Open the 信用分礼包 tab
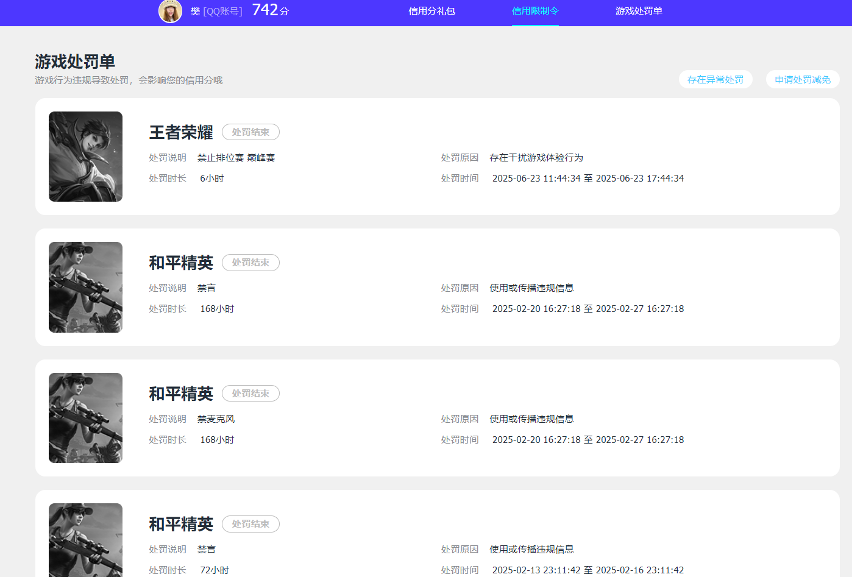852x577 pixels. pyautogui.click(x=431, y=11)
